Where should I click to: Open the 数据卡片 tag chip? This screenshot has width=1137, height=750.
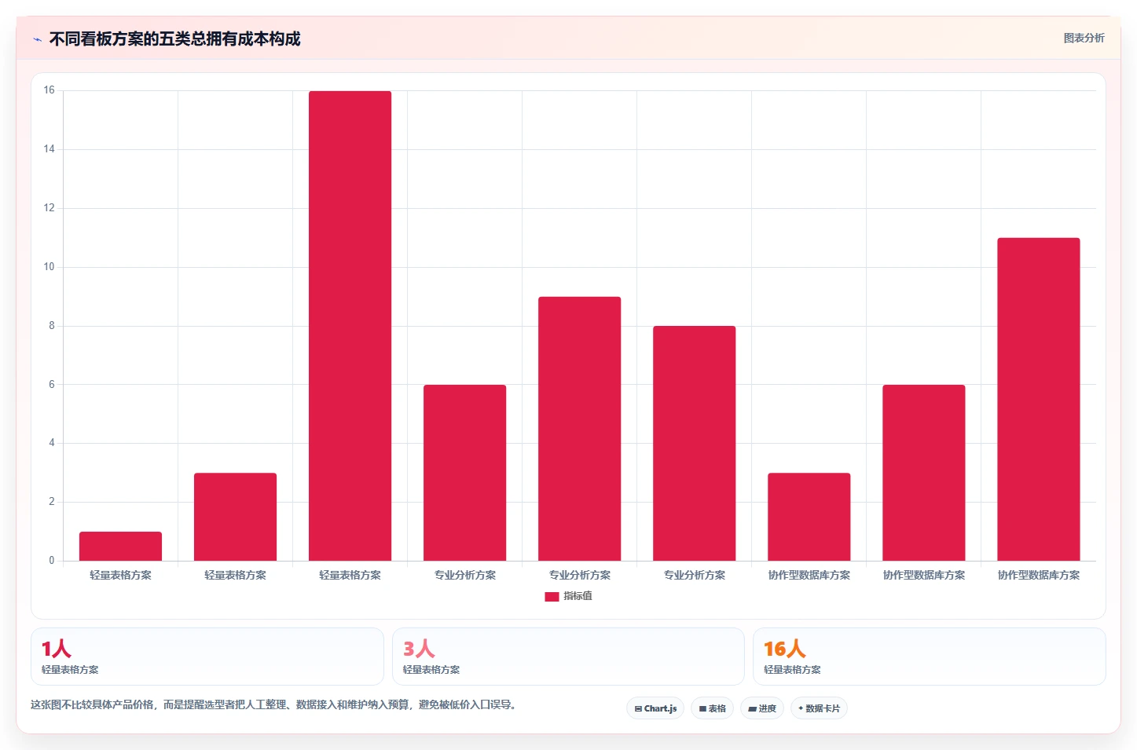[x=819, y=708]
